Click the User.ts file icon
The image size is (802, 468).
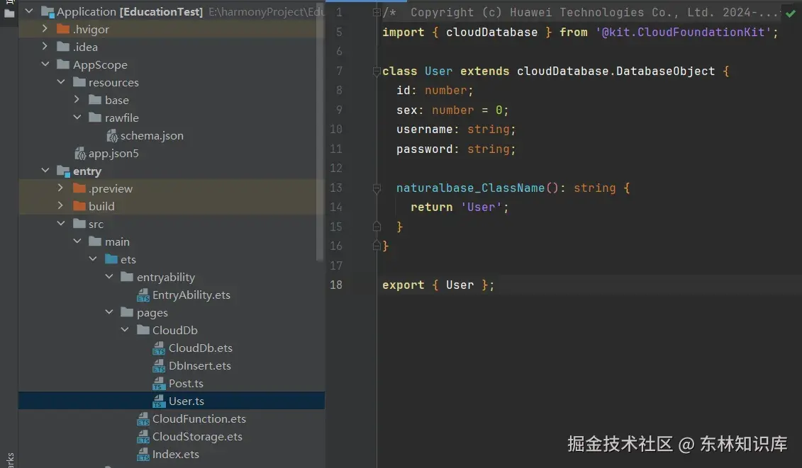coord(159,401)
